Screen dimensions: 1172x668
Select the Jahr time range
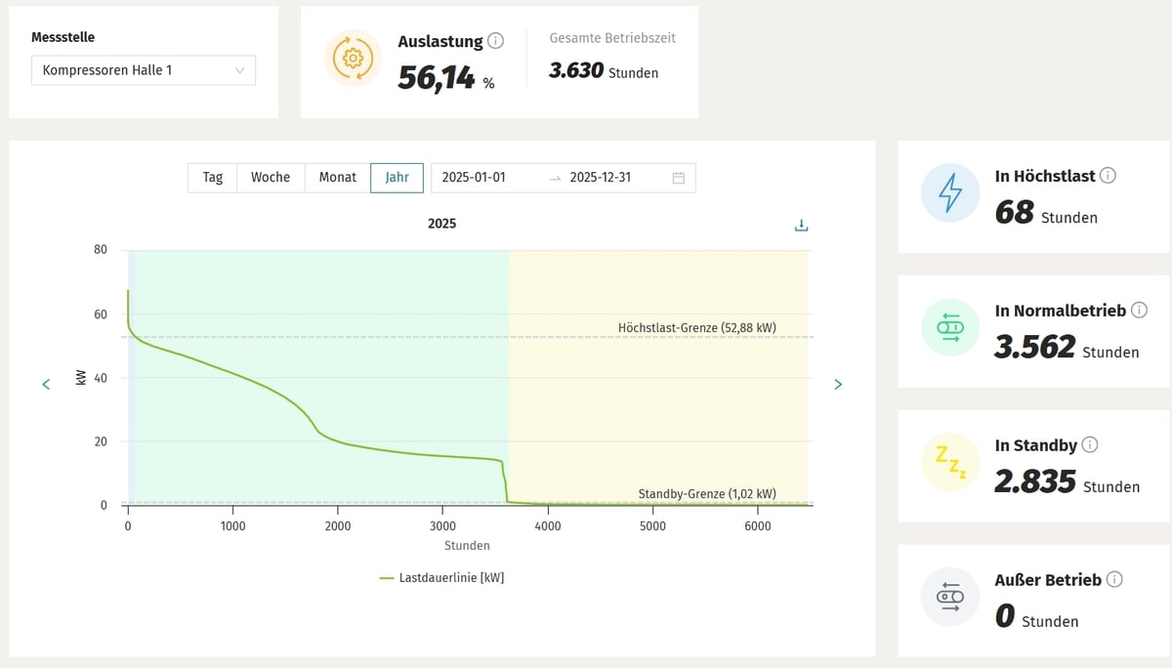[x=397, y=178]
